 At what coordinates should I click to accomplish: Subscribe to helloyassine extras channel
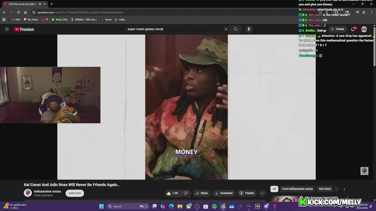[x=75, y=193]
